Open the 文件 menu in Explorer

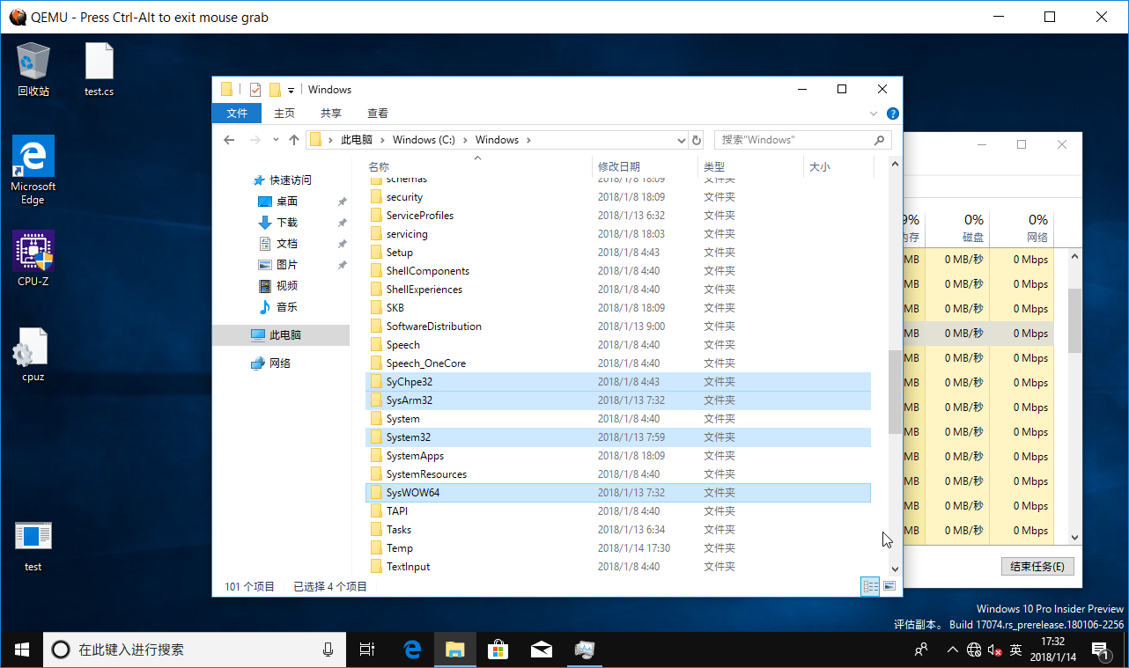coord(236,113)
